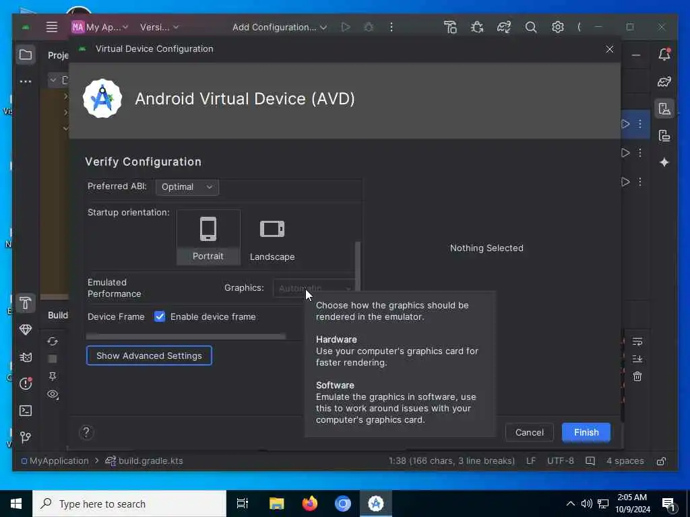Click the soft-wrap icon in Build output

(x=637, y=341)
